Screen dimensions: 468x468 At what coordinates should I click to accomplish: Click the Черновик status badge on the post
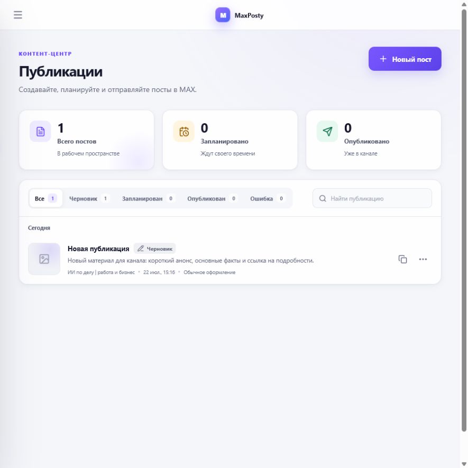tap(154, 249)
